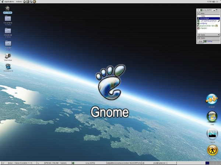Select the last contact with red status icon
This screenshot has width=221, height=165.
(x=208, y=28)
